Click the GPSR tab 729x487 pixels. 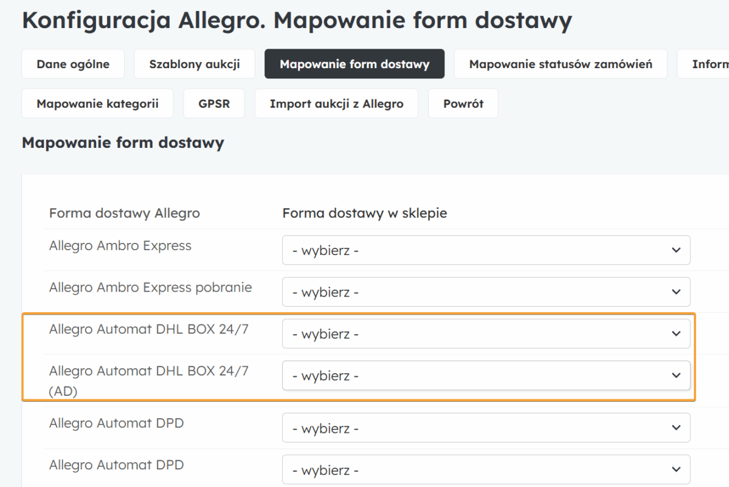tap(214, 103)
